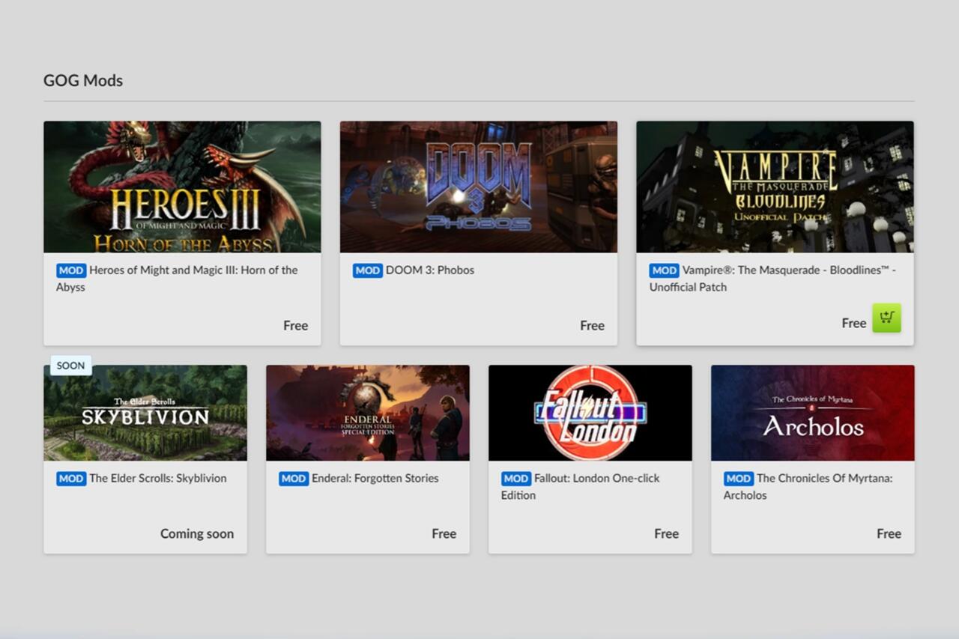Open the Heroes III Horn of the Abyss thumbnail
959x639 pixels.
point(182,187)
